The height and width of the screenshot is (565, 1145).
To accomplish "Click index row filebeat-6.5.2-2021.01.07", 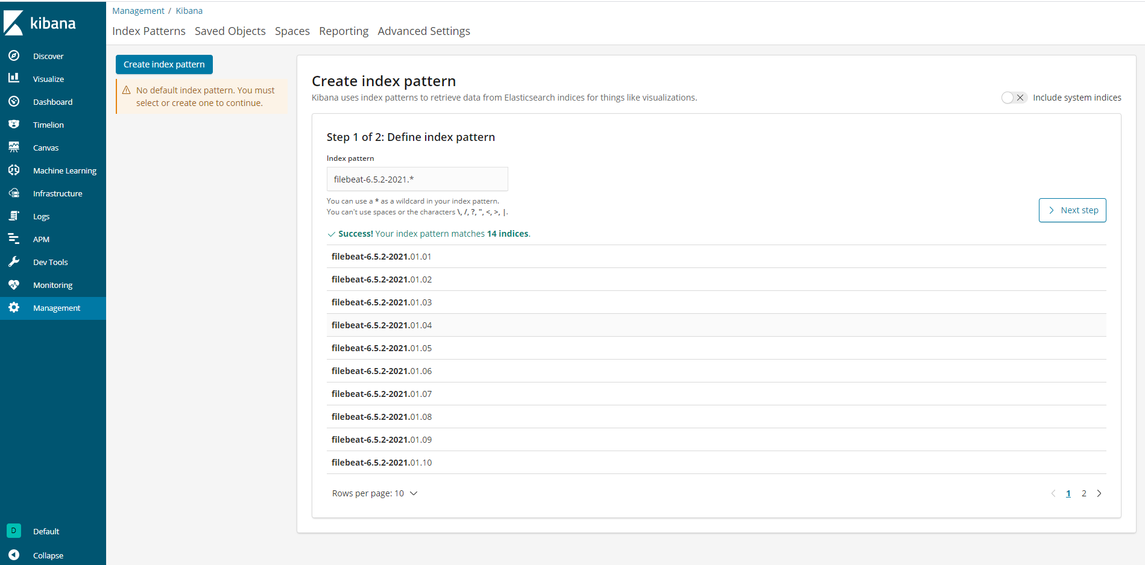I will click(716, 394).
